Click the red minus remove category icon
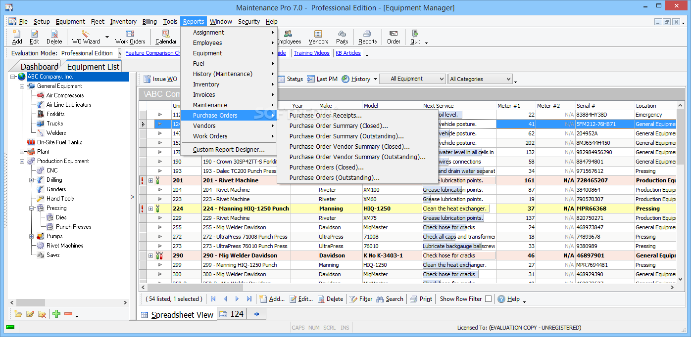691x337 pixels. [x=68, y=314]
